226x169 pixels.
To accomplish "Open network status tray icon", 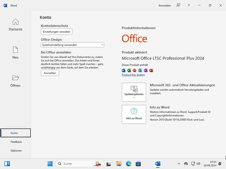I will pos(193,164).
